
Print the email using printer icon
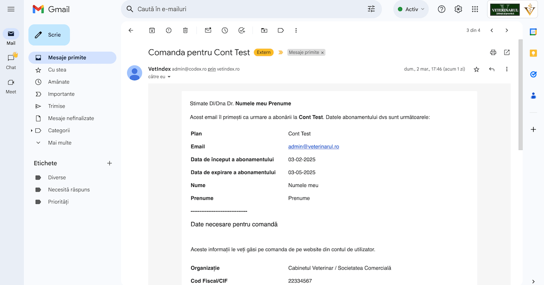493,53
